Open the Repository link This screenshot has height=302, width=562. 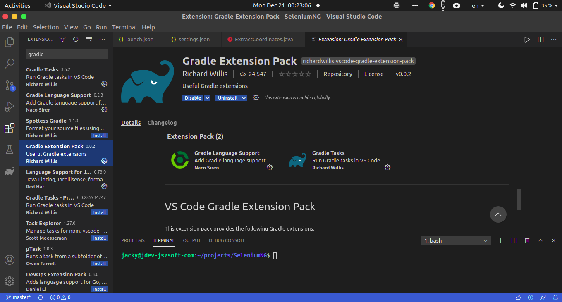coord(338,74)
